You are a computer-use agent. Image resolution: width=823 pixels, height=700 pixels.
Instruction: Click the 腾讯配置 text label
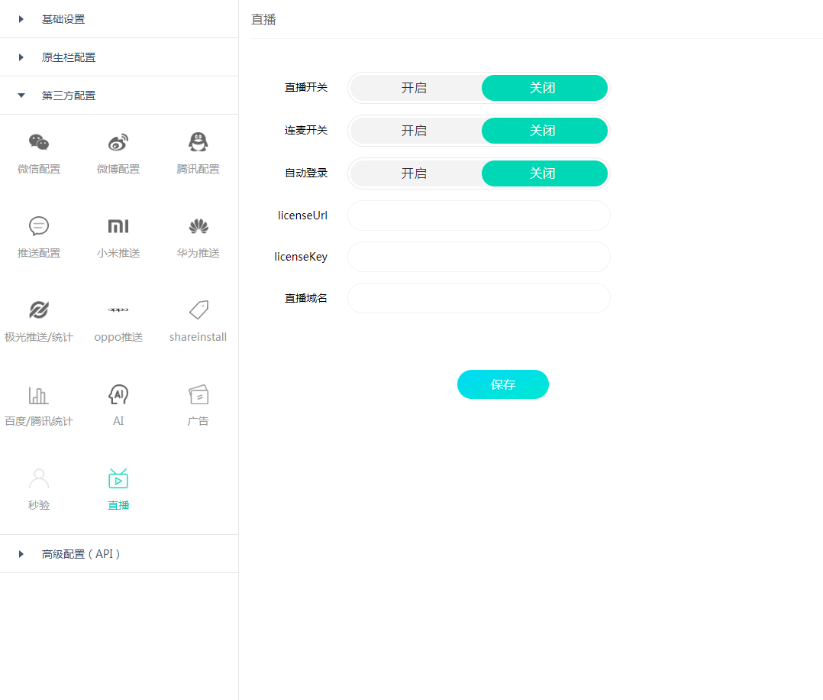click(x=198, y=169)
